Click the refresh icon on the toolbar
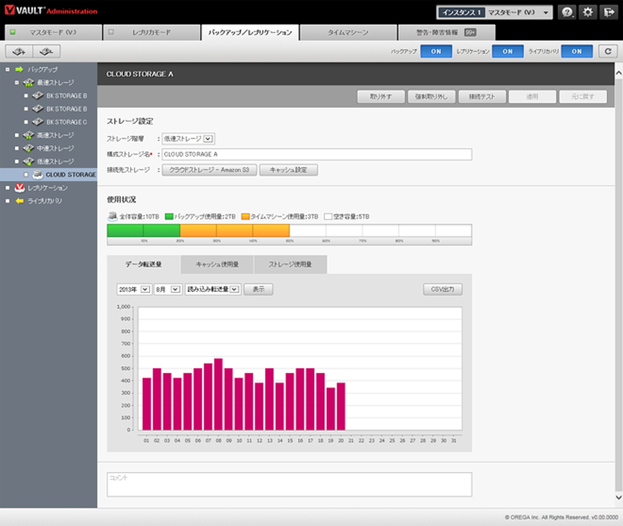Image resolution: width=623 pixels, height=526 pixels. click(608, 51)
